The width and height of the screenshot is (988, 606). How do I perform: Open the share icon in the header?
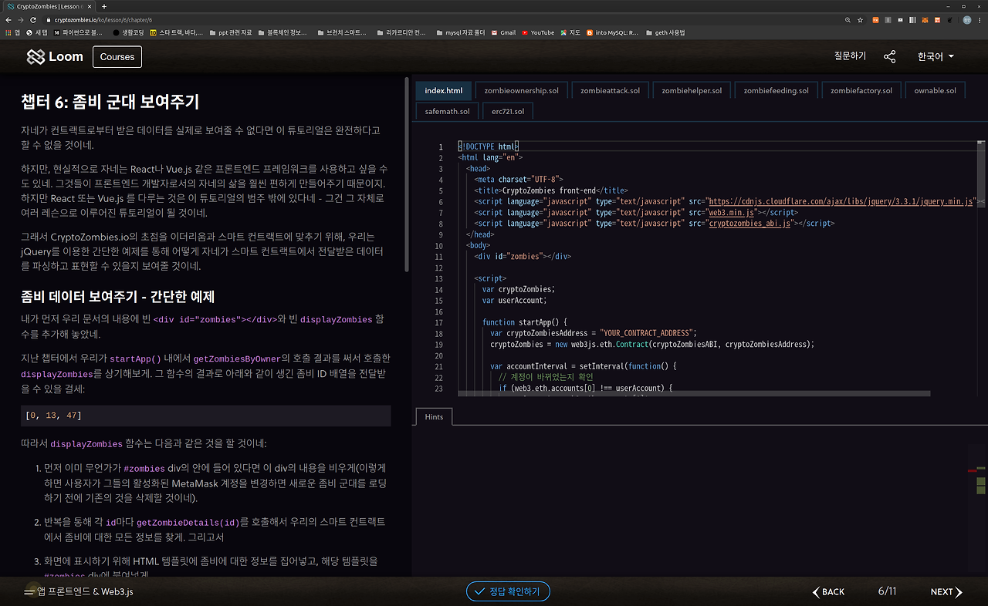[x=890, y=56]
